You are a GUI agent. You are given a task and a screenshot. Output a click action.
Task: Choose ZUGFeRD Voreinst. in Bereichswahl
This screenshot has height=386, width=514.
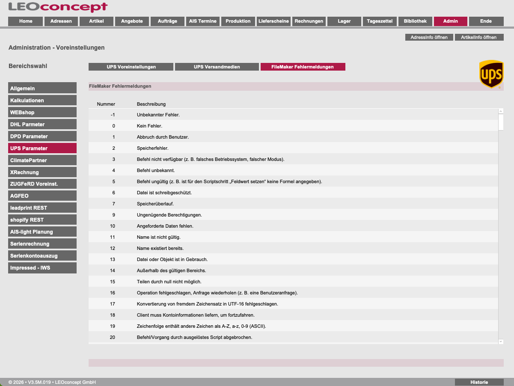42,184
